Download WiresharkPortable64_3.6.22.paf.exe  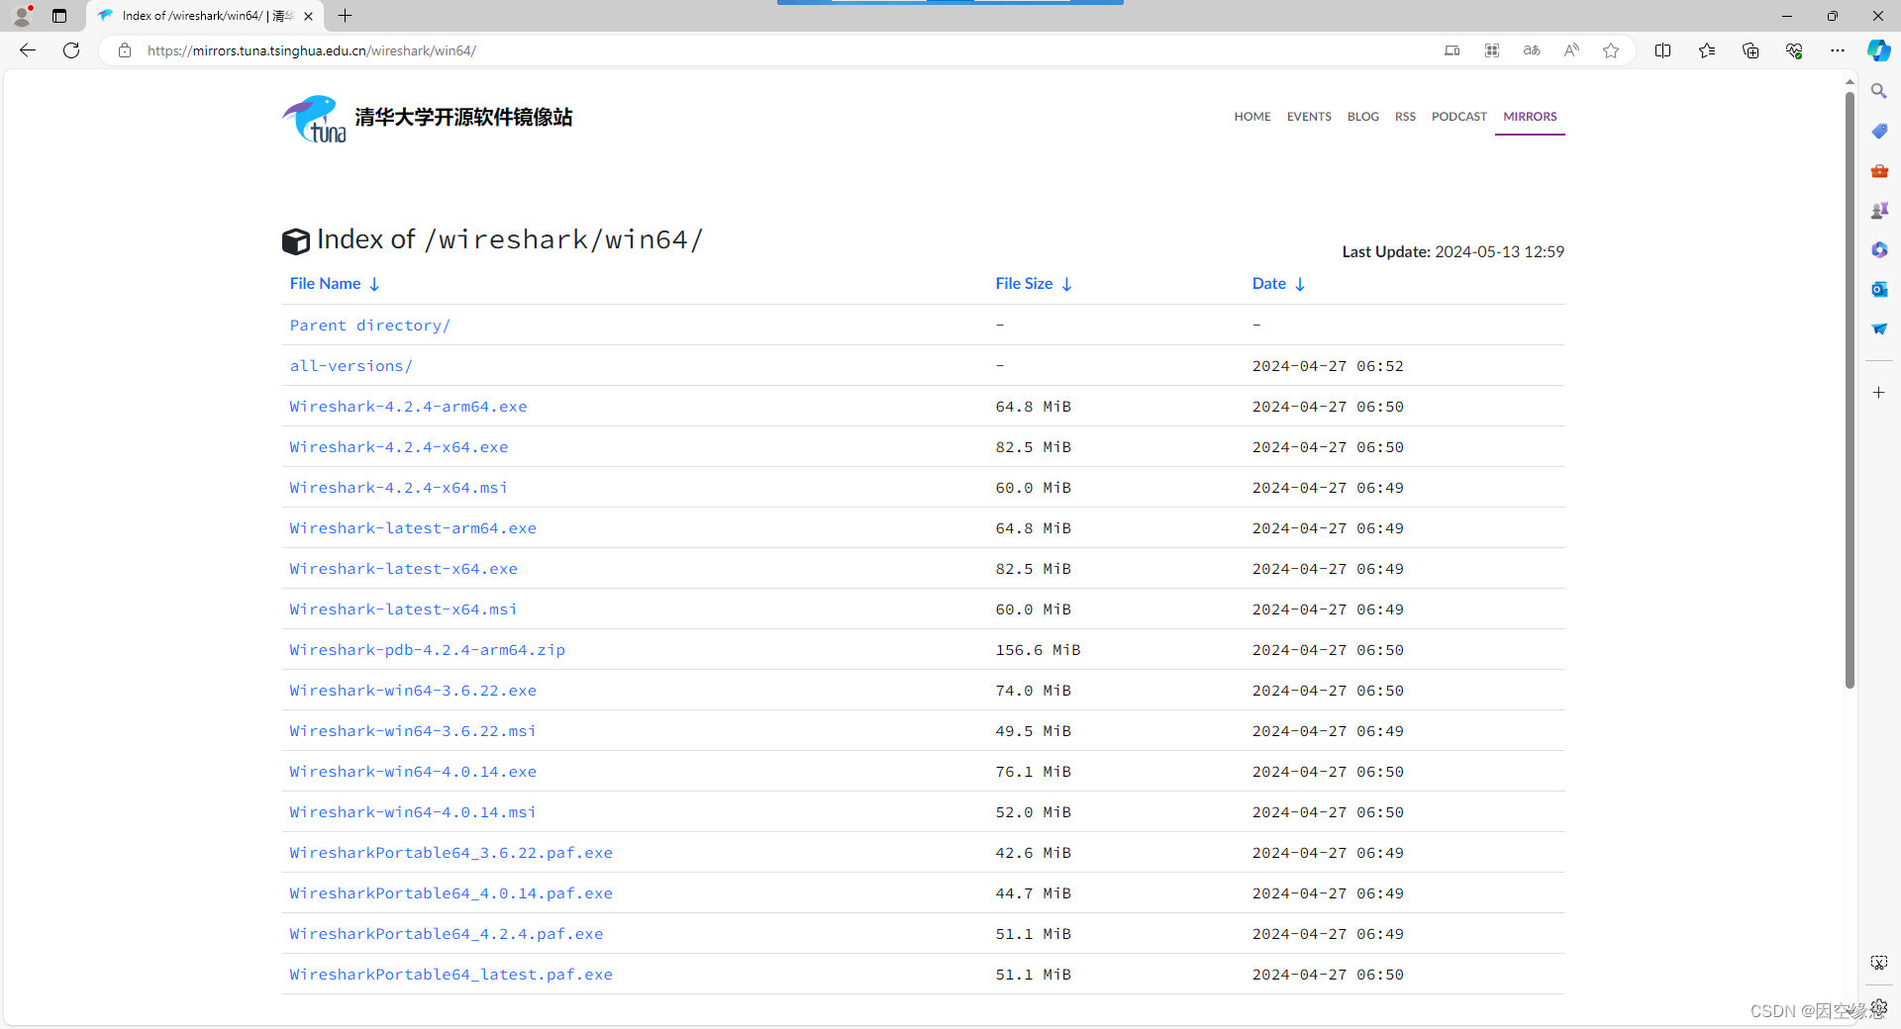(451, 853)
